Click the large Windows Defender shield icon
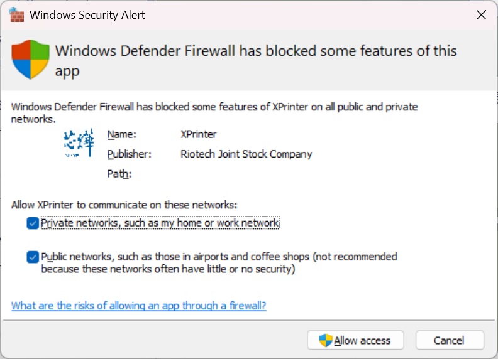This screenshot has height=359, width=498. tap(31, 59)
